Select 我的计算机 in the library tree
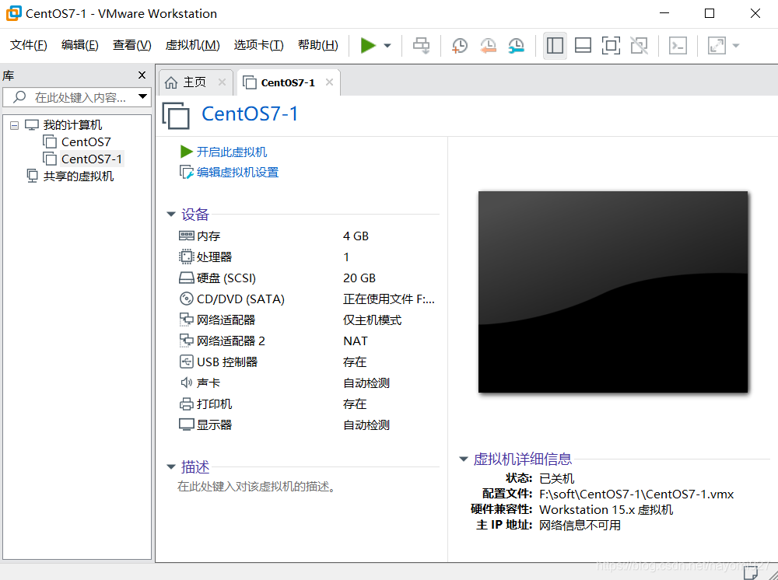The width and height of the screenshot is (778, 580). pyautogui.click(x=72, y=125)
